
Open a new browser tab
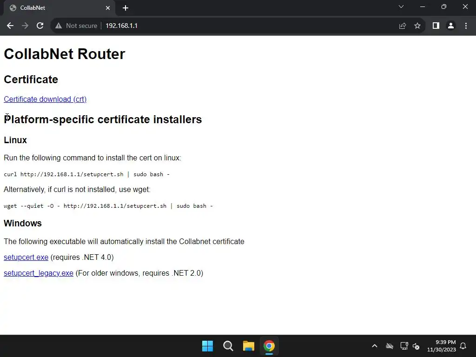(x=126, y=8)
